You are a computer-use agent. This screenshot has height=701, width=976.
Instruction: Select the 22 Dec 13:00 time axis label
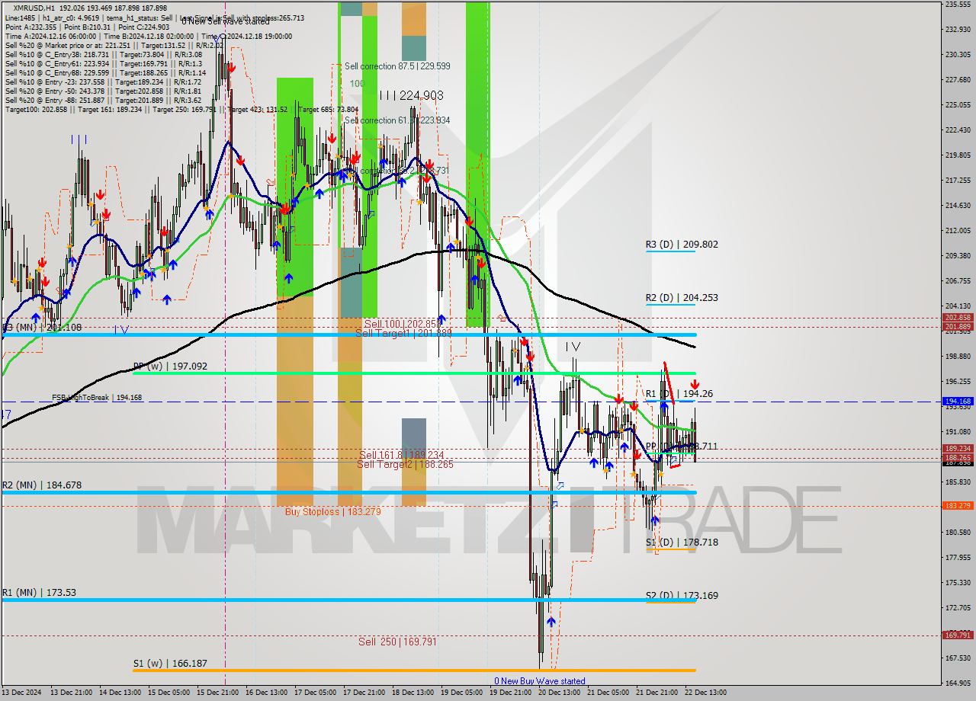click(705, 693)
